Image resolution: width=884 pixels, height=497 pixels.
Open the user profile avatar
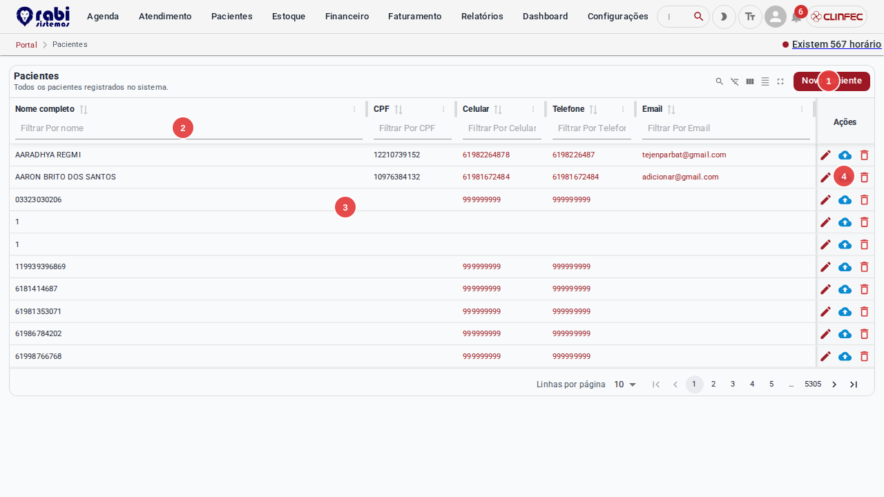coord(776,17)
